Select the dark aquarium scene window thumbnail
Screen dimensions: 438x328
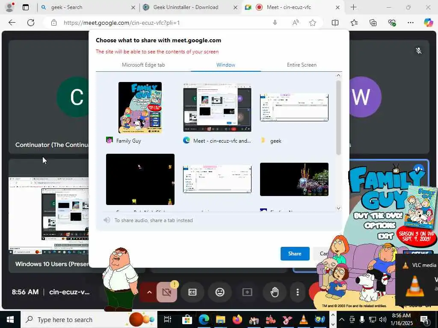point(294,179)
